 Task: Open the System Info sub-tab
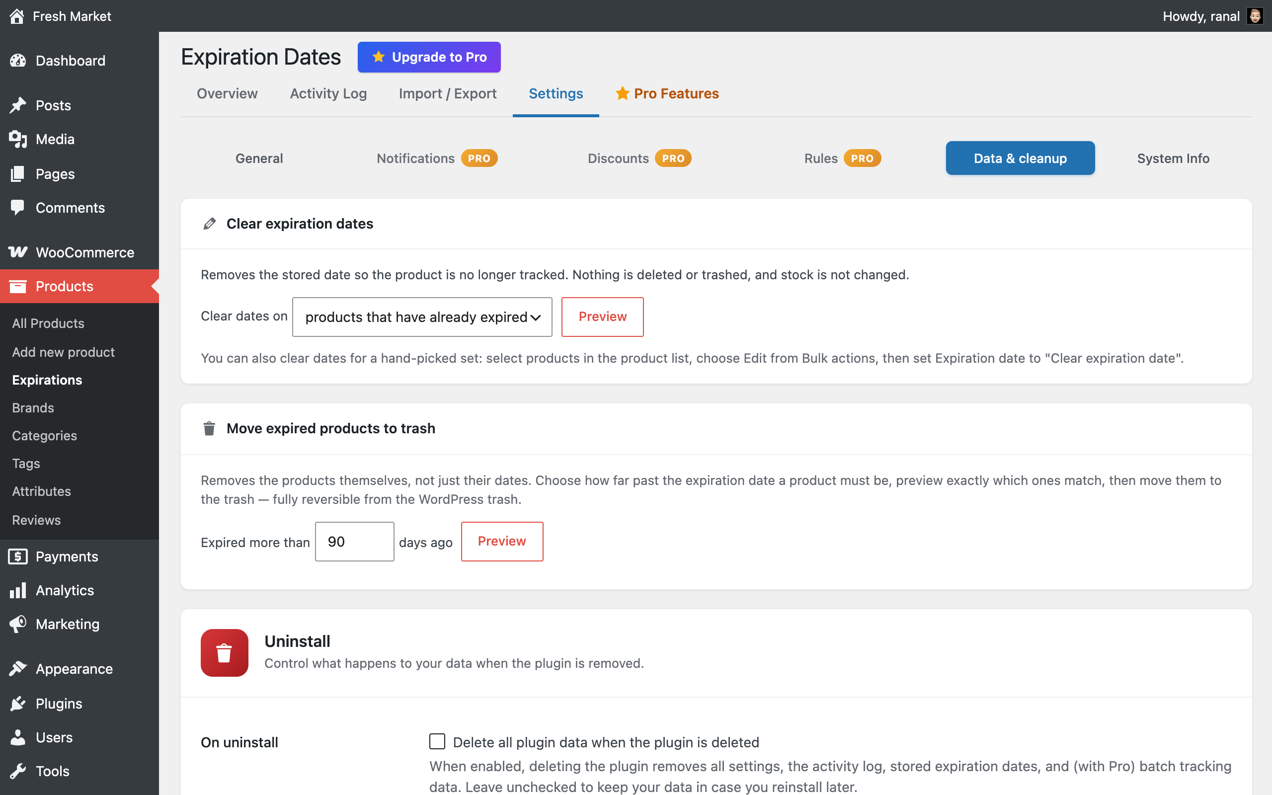point(1173,159)
